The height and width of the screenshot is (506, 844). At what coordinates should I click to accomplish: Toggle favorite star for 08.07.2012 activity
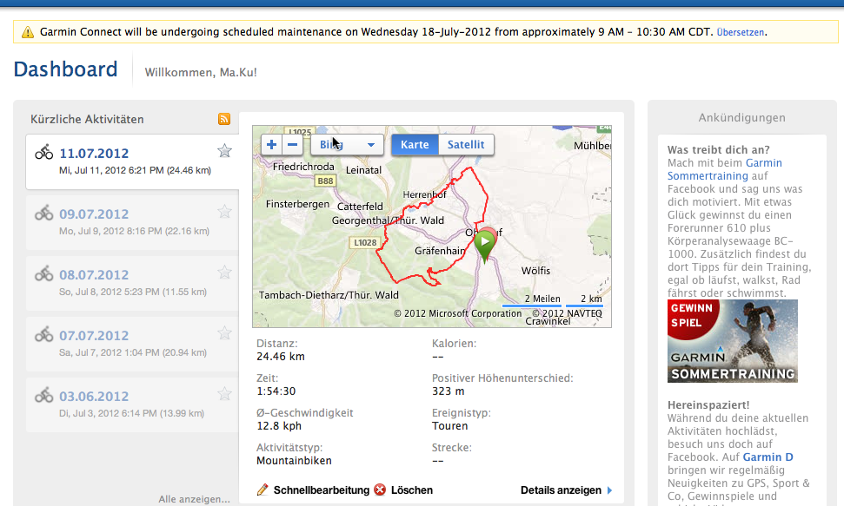click(x=224, y=273)
